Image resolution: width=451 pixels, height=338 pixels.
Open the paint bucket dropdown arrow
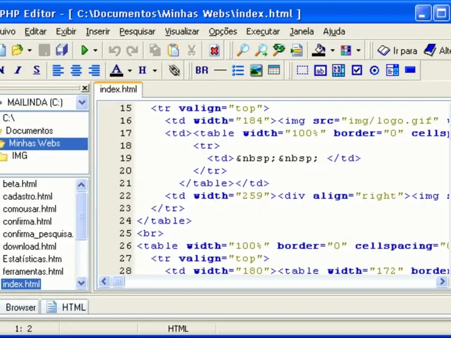pyautogui.click(x=333, y=51)
